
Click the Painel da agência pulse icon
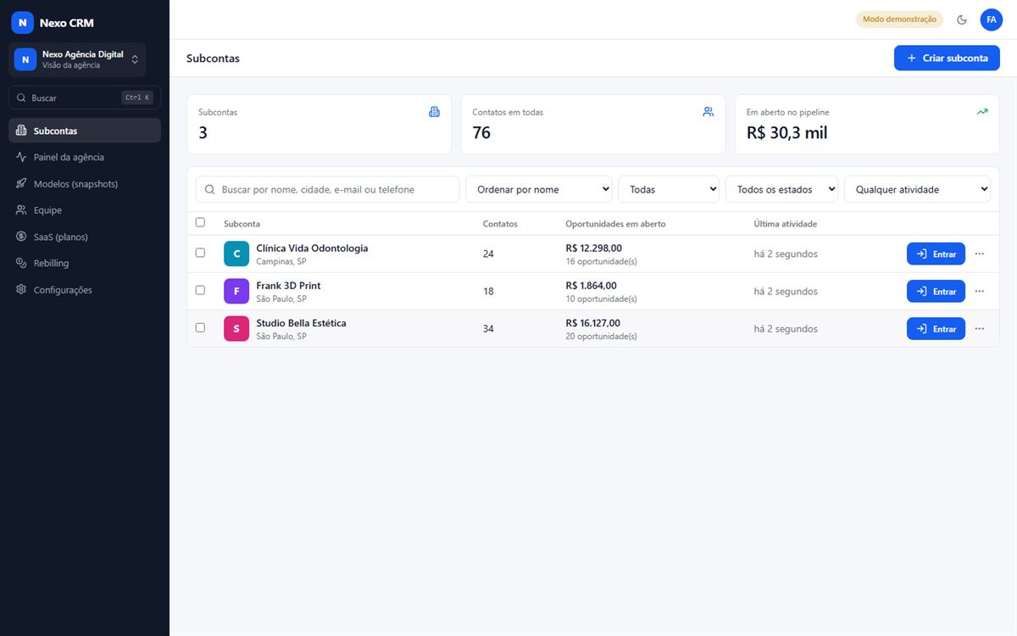pos(21,157)
